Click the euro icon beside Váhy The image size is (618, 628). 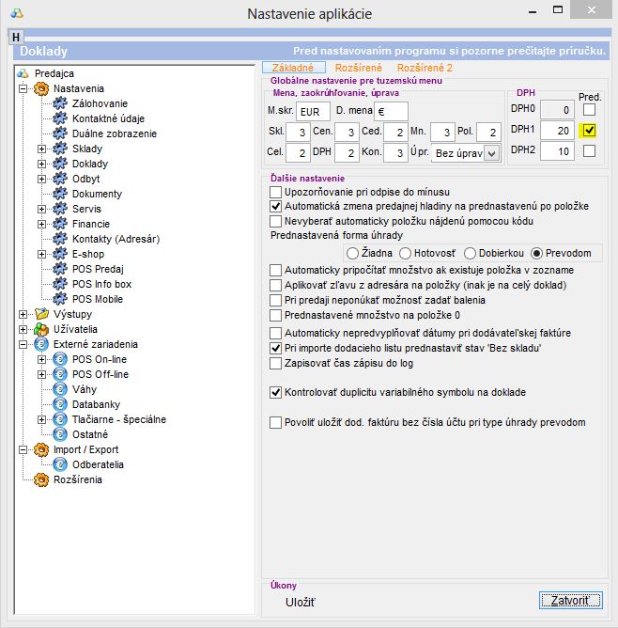(x=61, y=389)
